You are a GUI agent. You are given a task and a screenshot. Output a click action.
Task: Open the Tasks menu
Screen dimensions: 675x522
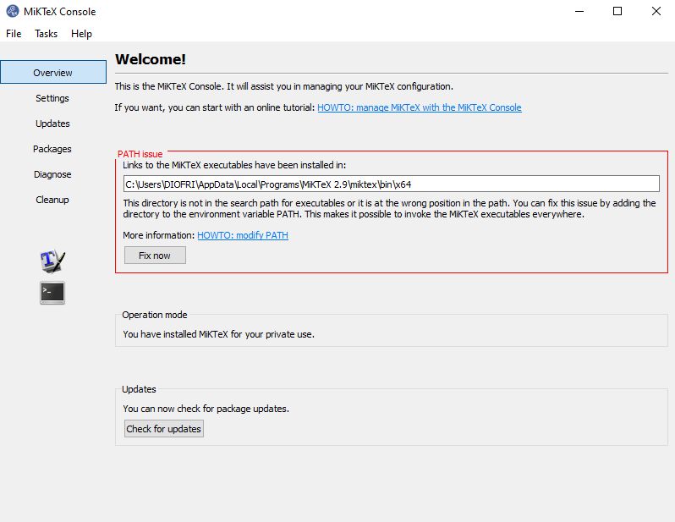46,34
